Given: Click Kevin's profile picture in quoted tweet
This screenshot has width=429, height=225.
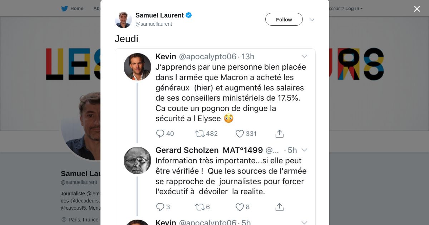Looking at the screenshot, I should coord(137,67).
